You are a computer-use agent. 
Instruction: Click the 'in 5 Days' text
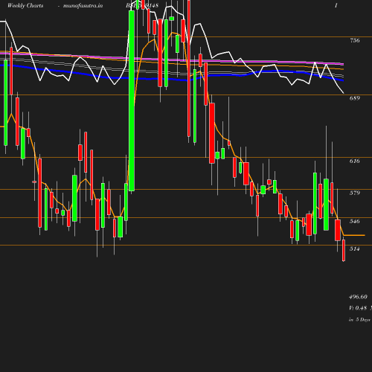[x=359, y=320]
